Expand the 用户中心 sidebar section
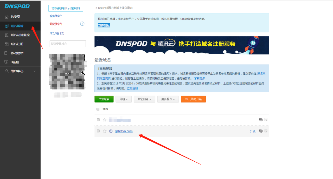 point(20,71)
